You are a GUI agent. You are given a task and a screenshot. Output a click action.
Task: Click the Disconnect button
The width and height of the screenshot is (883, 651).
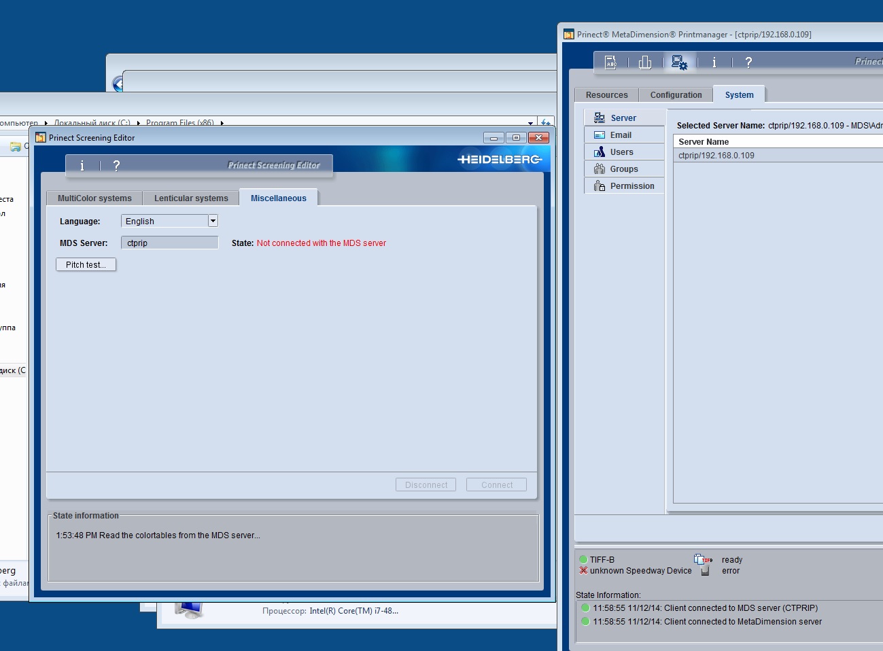coord(426,485)
